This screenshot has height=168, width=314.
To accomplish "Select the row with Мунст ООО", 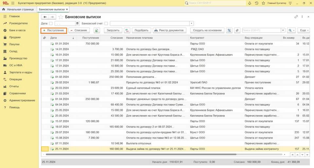I will pos(176,132).
